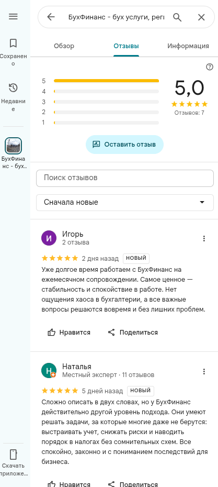Image resolution: width=218 pixels, height=487 pixels.
Task: Filter by the 5-star rating bar
Action: pos(100,81)
